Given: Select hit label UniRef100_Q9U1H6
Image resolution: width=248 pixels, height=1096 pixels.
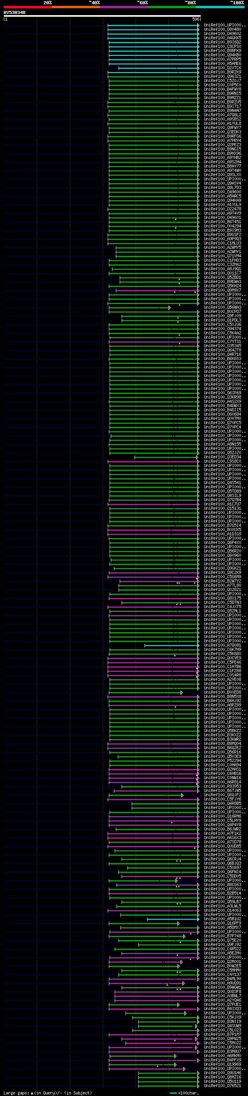Looking at the screenshot, I should [x=222, y=1073].
